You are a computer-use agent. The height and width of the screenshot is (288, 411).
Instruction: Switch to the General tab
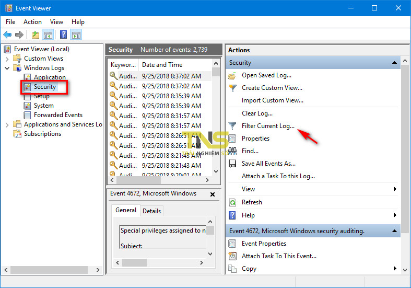126,210
